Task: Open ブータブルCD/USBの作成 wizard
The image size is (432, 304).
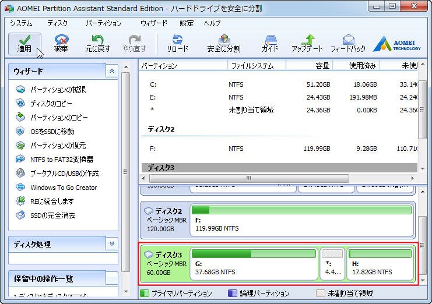Action: [57, 174]
